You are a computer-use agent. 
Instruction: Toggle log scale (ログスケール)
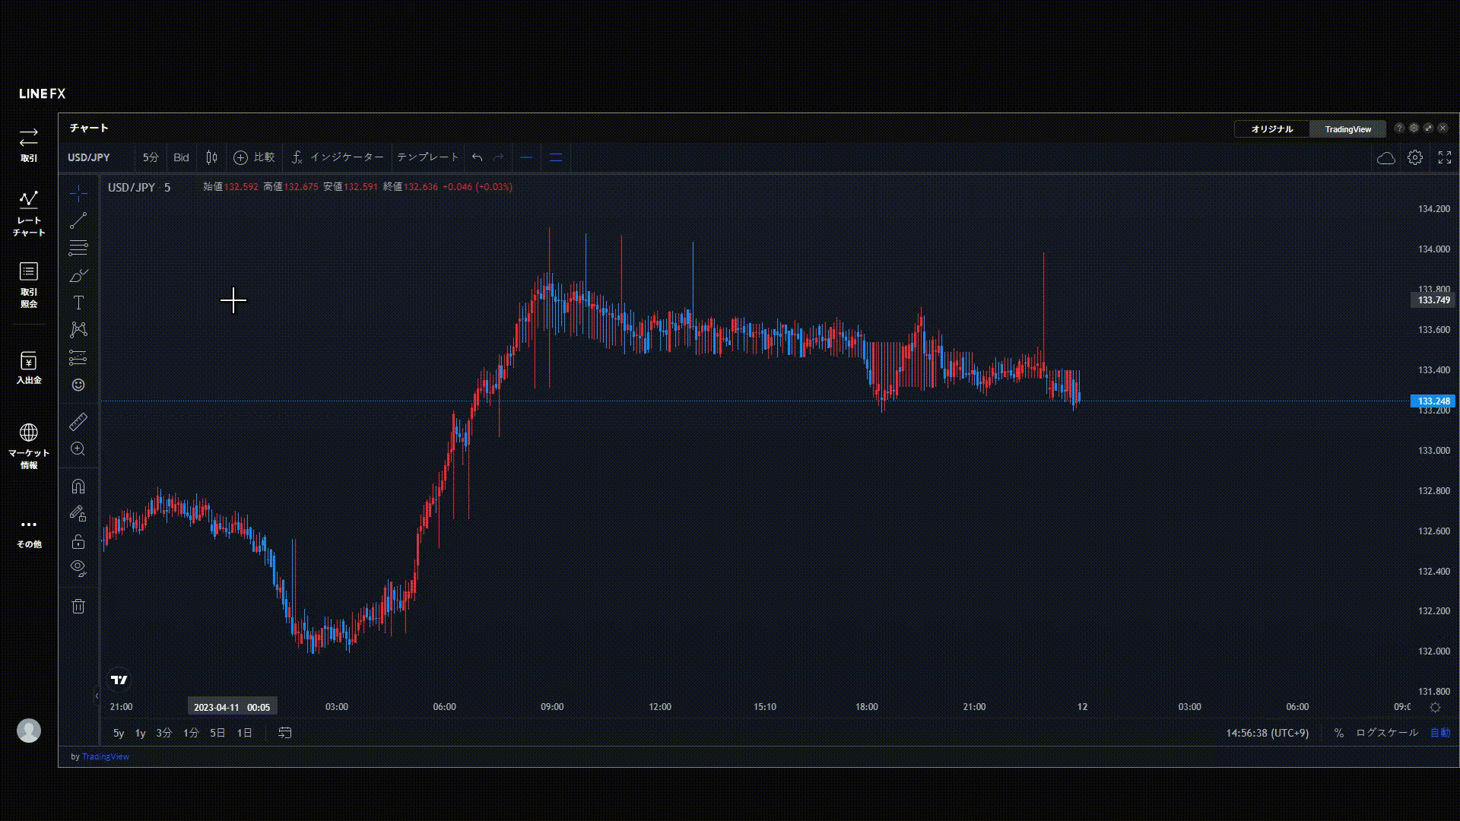click(x=1387, y=733)
